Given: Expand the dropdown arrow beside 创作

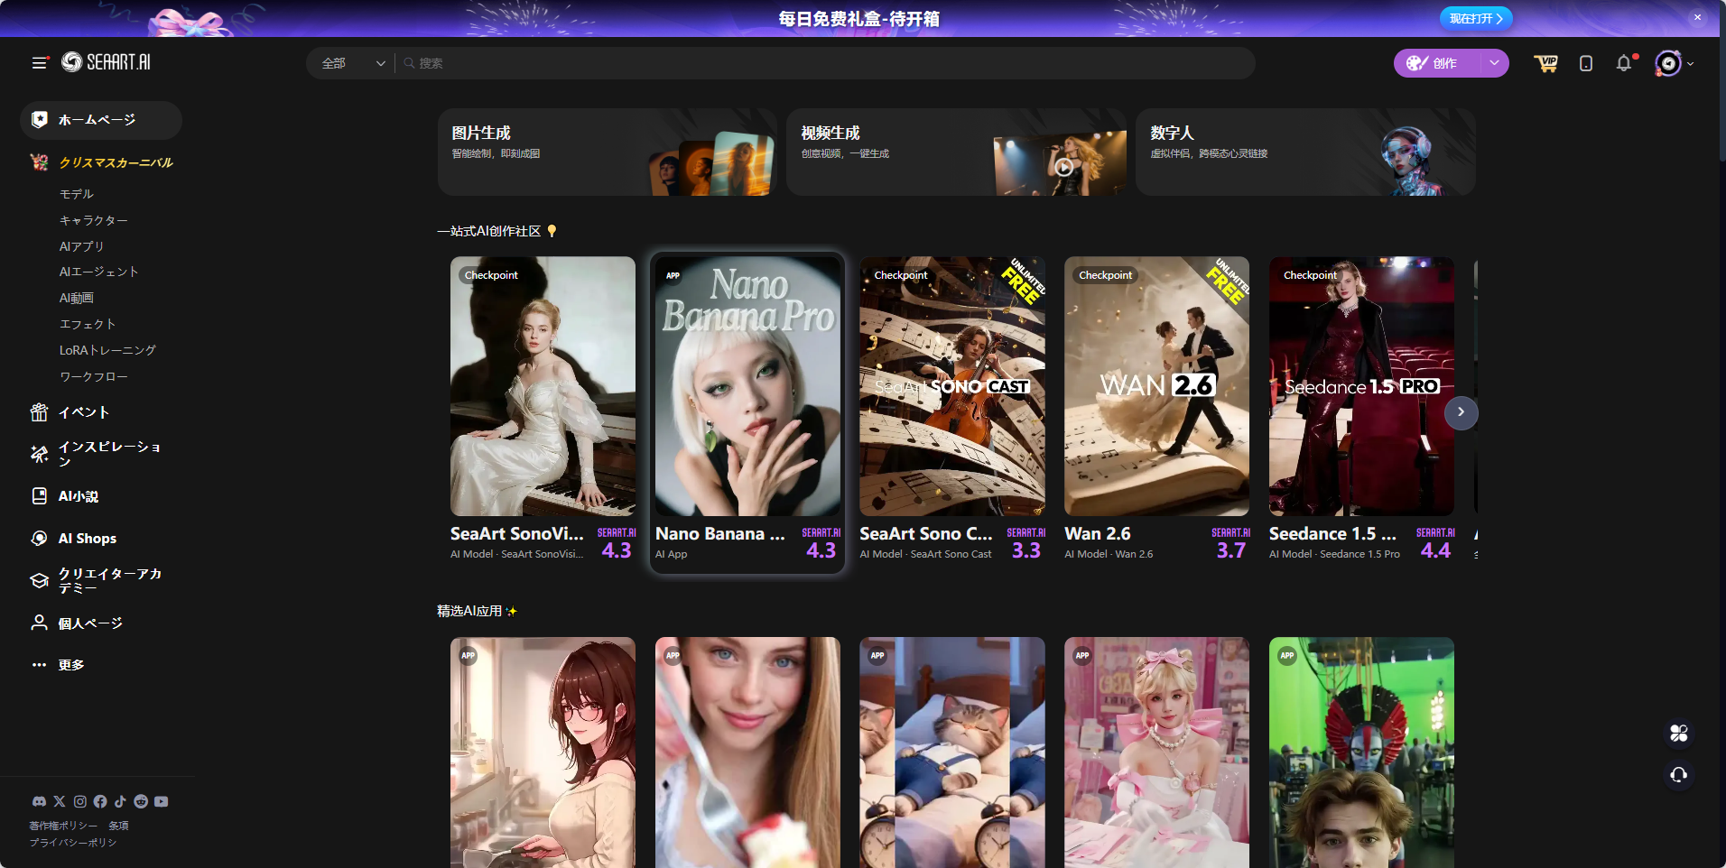Looking at the screenshot, I should [x=1494, y=63].
